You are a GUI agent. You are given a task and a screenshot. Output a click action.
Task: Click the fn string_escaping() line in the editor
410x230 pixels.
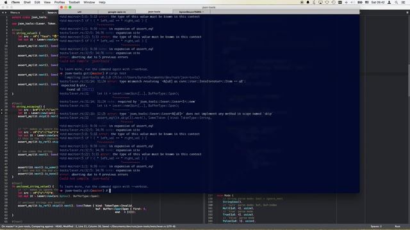coord(28,107)
